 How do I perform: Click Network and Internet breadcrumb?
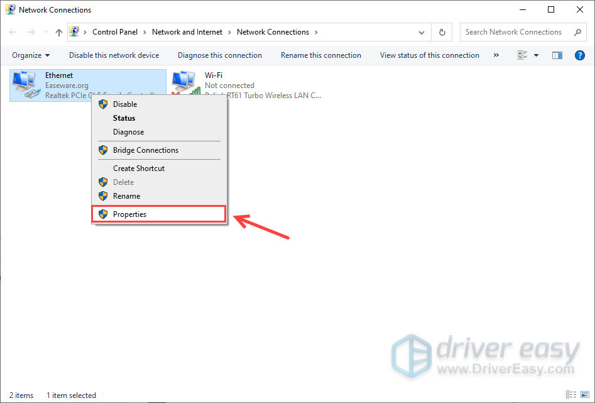pyautogui.click(x=187, y=32)
